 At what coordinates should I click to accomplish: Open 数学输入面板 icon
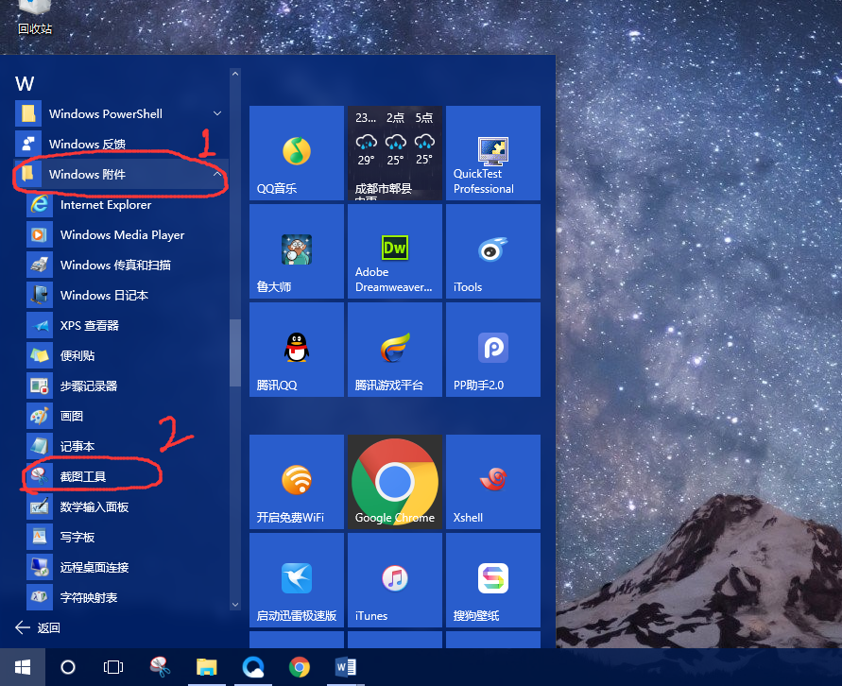click(x=40, y=506)
